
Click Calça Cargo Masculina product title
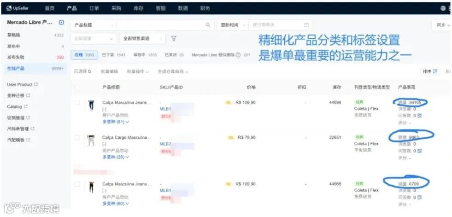pos(127,137)
